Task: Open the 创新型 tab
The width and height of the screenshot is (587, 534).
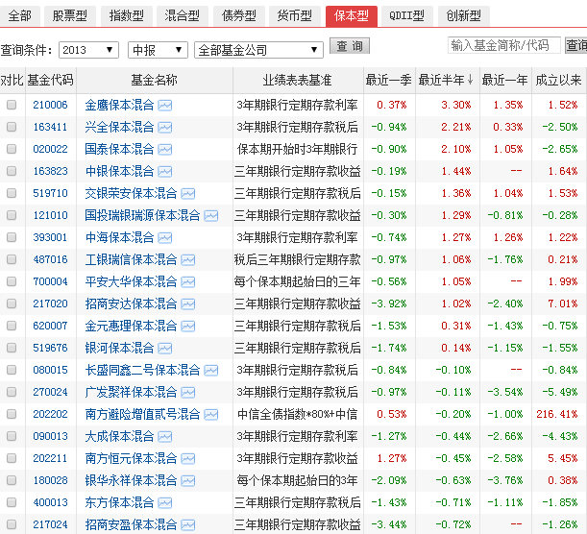Action: (463, 16)
